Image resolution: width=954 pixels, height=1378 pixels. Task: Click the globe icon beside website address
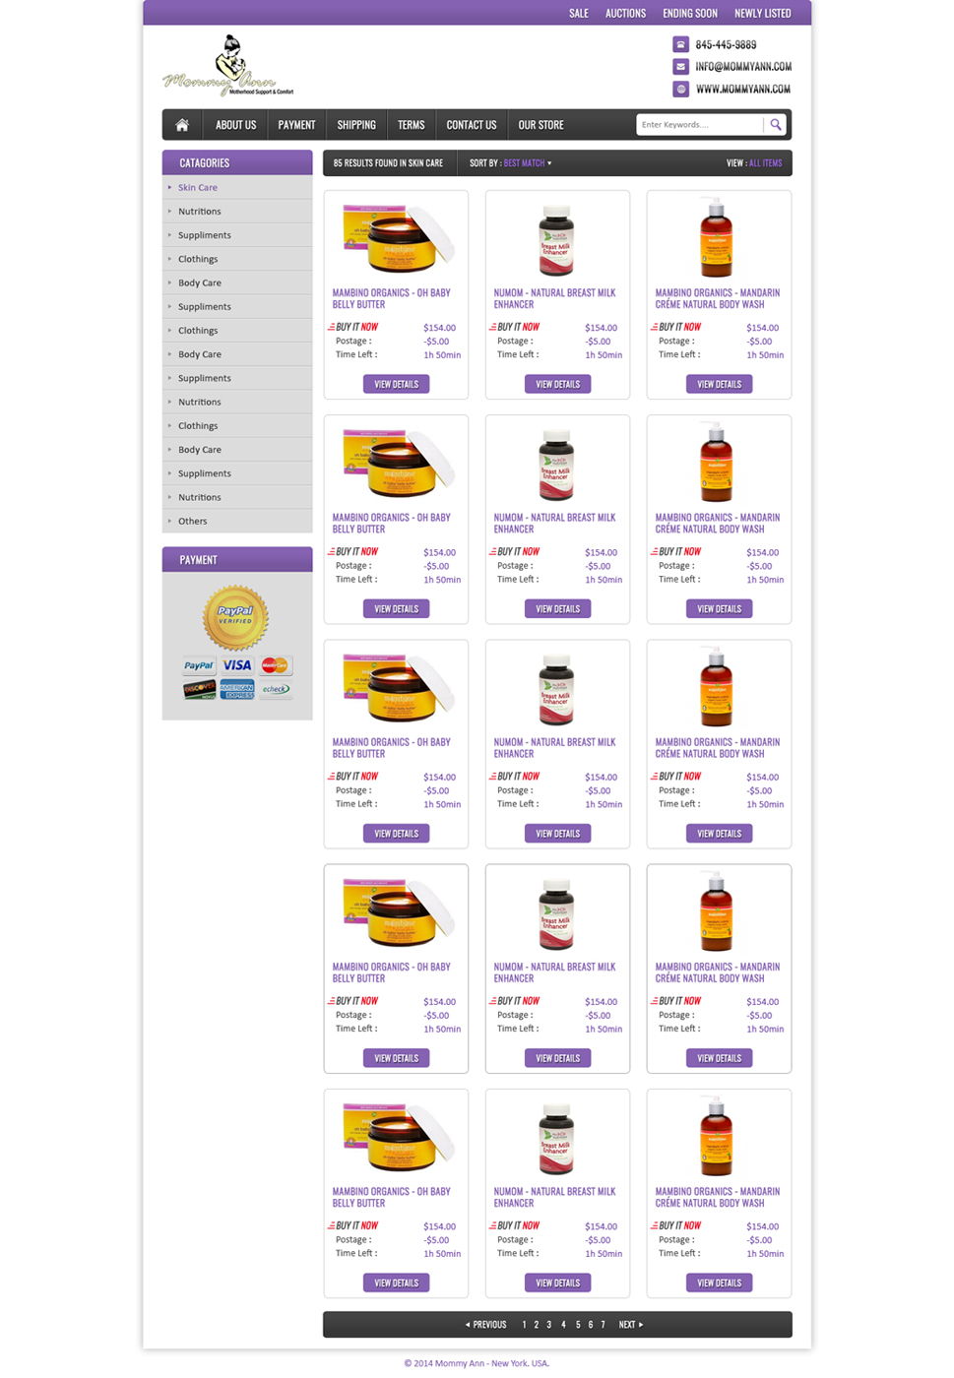[680, 89]
